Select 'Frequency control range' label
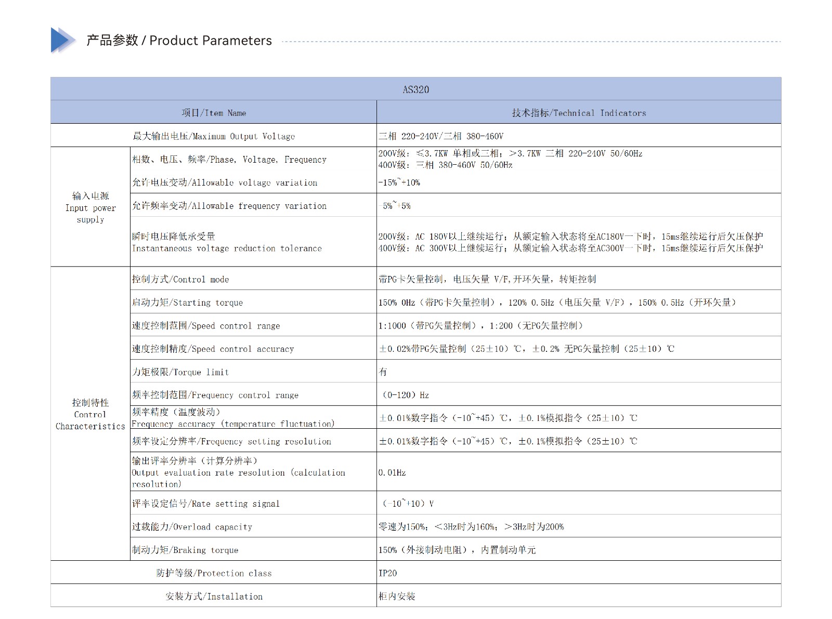 coord(215,395)
